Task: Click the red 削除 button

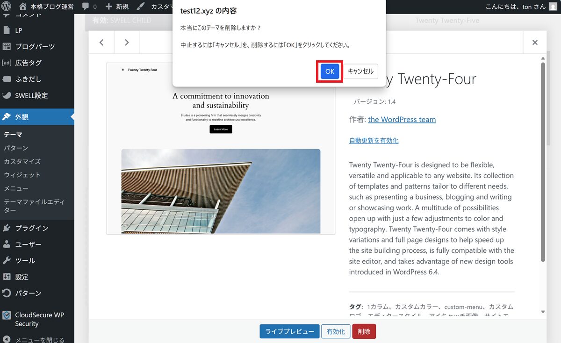Action: pyautogui.click(x=364, y=331)
